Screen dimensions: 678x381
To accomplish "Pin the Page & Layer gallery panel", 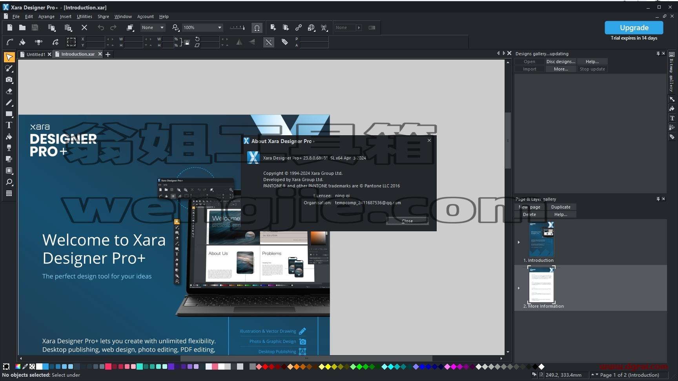I will pyautogui.click(x=658, y=199).
